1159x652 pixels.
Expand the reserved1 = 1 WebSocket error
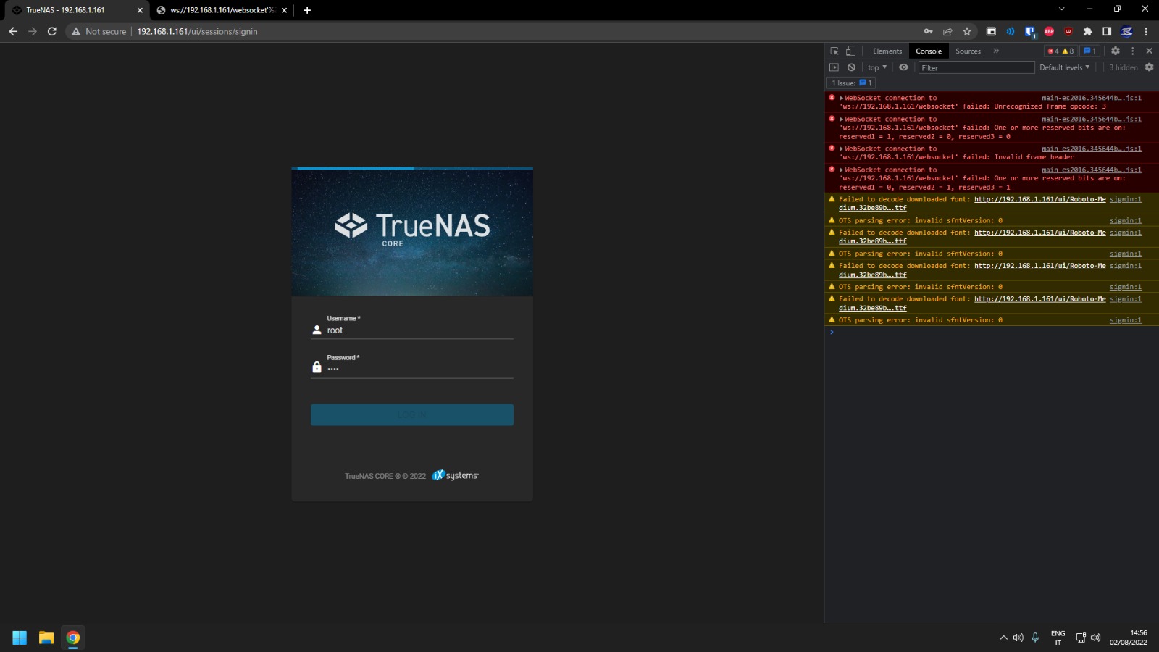(x=841, y=119)
